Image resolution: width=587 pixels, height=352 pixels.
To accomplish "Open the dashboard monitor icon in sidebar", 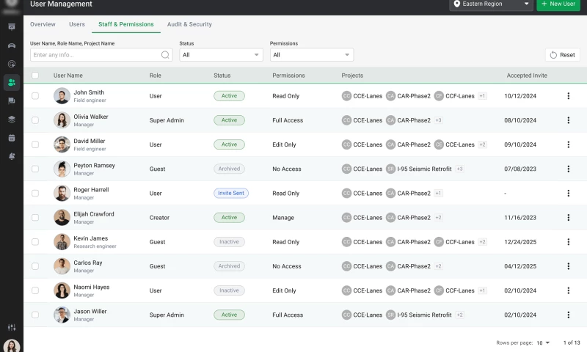I will tap(12, 27).
